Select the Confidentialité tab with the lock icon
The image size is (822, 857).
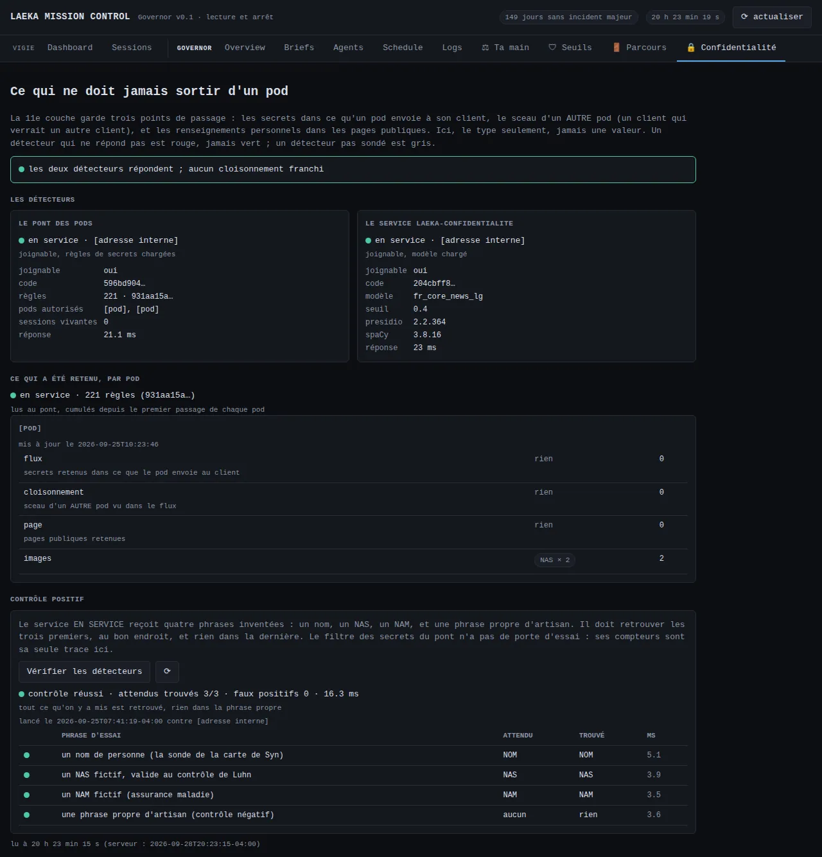tap(731, 48)
